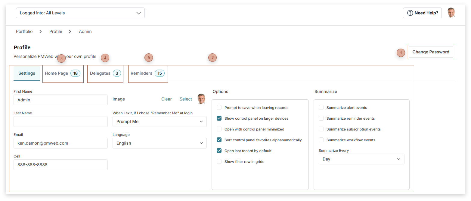Screen dimensions: 471x201
Task: Click the numbered callout marker 4
Action: point(105,58)
